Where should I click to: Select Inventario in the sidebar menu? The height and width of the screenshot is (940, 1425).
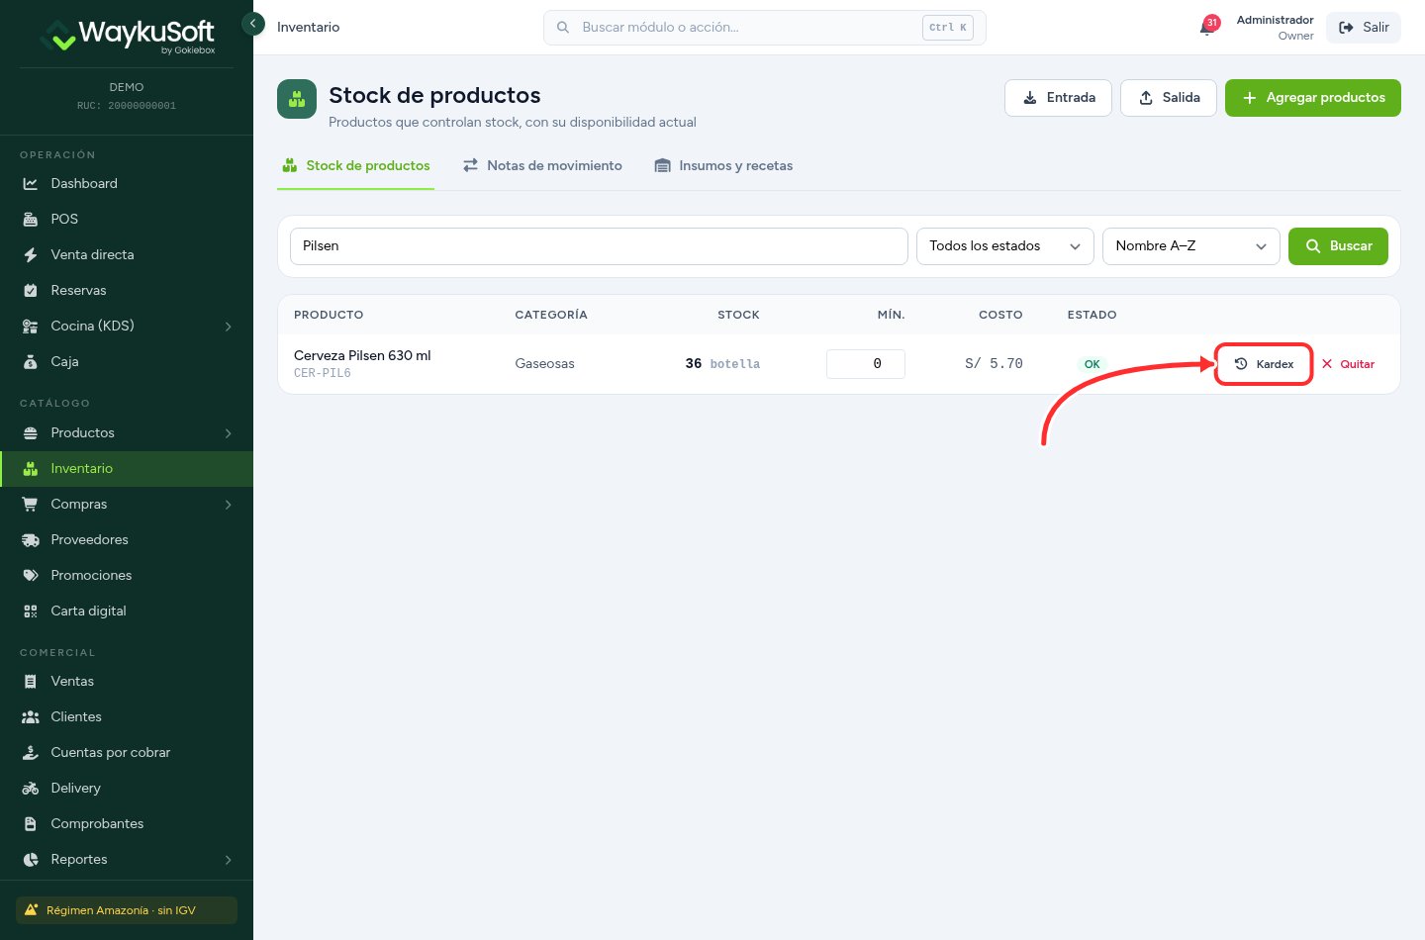(x=127, y=468)
